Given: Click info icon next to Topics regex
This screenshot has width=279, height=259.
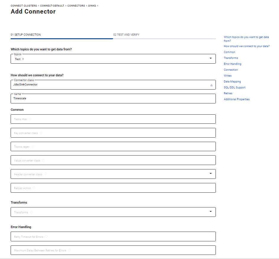Looking at the screenshot, I should pos(33,146).
